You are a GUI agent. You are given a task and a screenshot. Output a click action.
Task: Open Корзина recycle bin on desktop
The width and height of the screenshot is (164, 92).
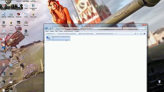coord(159,83)
